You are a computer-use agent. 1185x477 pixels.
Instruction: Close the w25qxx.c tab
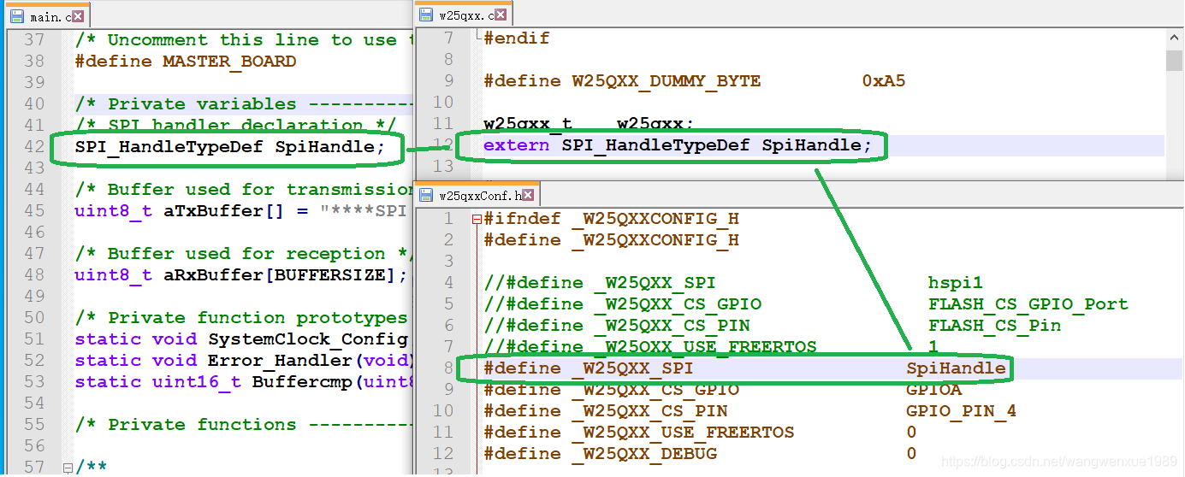(x=501, y=15)
